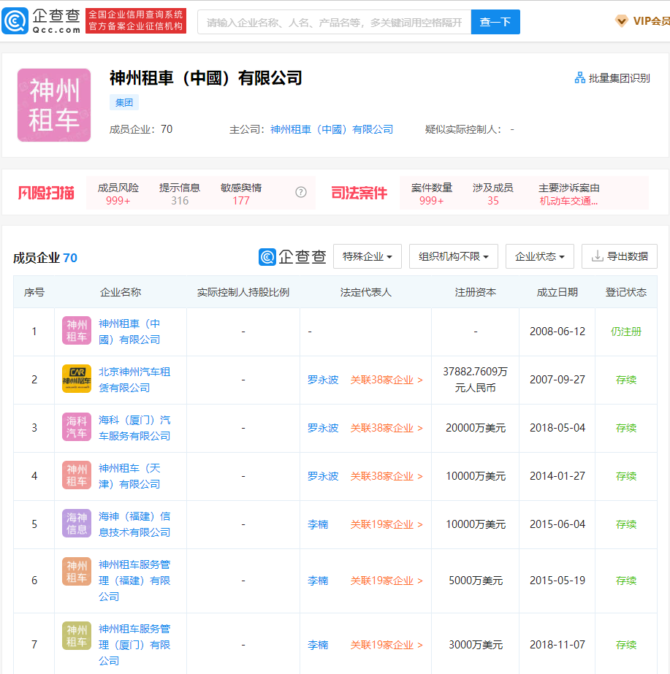Select the 20000万美元 capital cell

[475, 428]
